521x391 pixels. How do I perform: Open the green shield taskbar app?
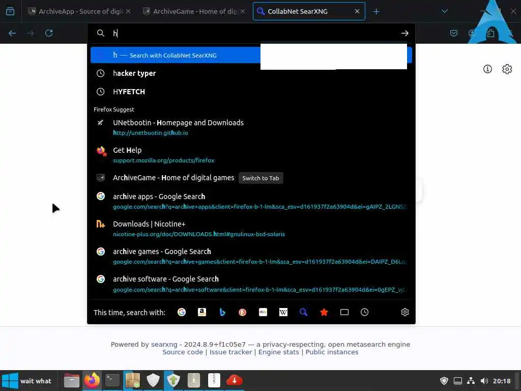coord(173,380)
